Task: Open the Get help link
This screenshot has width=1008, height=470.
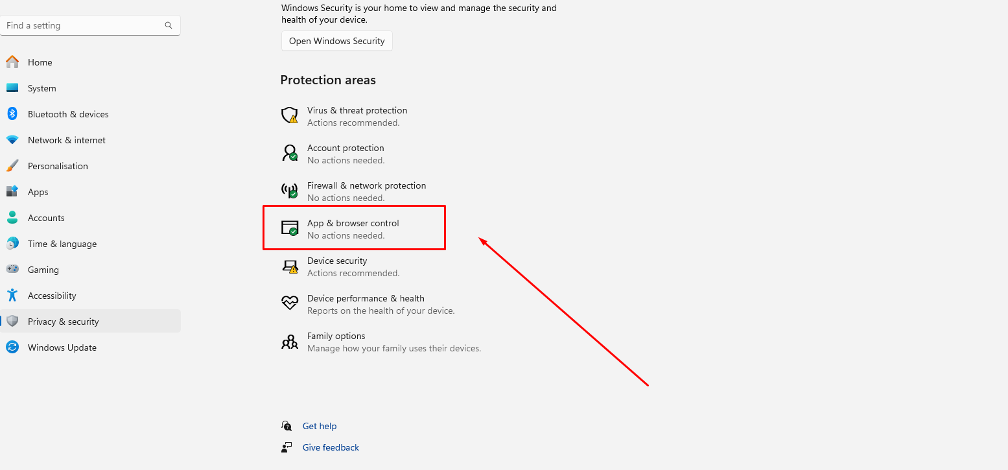Action: (320, 426)
